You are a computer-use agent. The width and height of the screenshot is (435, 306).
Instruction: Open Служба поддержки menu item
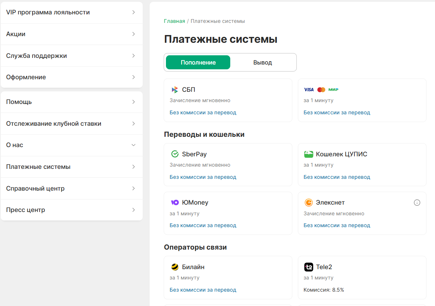(72, 56)
